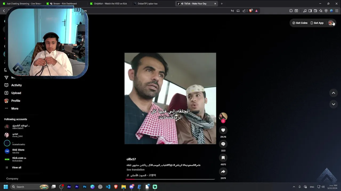Screen dimensions: 341x191
Task: Follow the creator with the red plus badge
Action: [223, 121]
